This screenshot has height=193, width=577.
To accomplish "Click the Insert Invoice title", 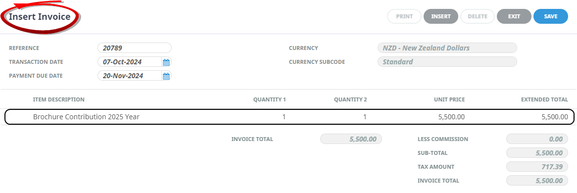I will [40, 17].
